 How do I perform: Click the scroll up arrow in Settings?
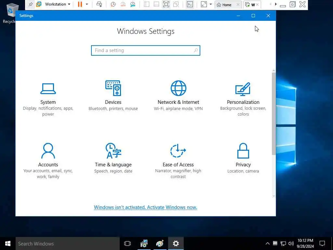[273, 71]
